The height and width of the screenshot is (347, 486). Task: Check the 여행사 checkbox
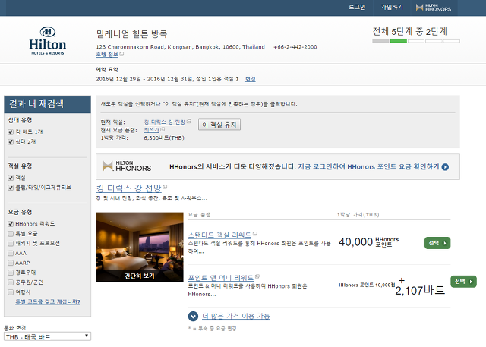coord(11,292)
